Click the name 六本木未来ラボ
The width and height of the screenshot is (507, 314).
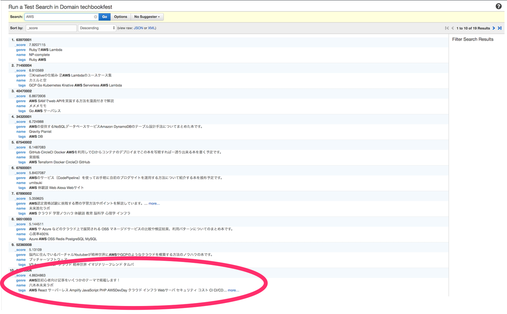click(x=41, y=285)
